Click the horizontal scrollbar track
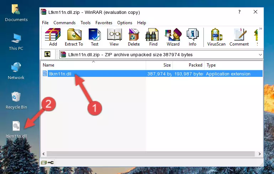274x174 pixels. point(151,154)
